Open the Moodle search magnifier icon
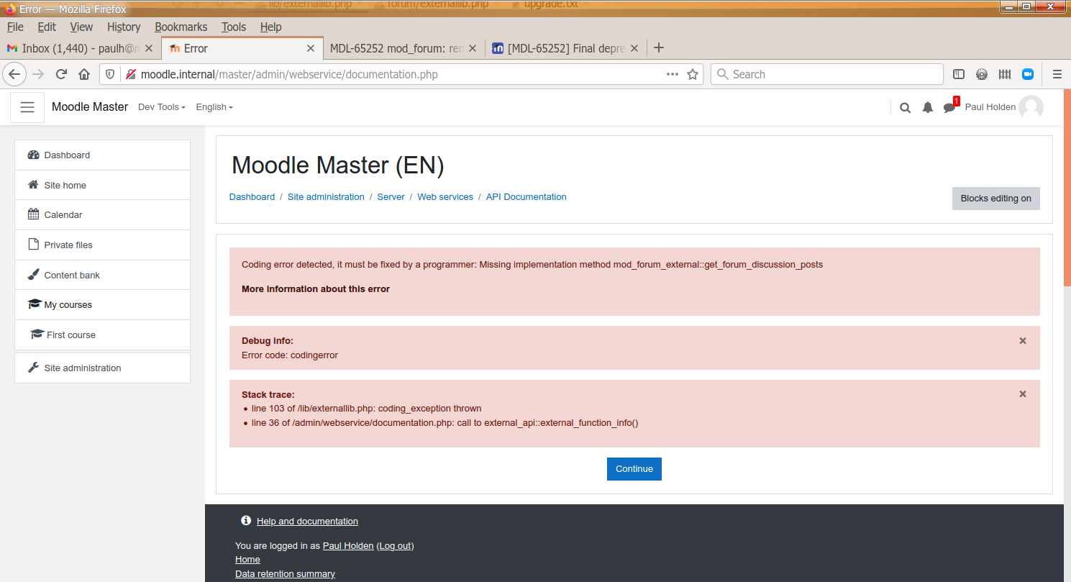 [906, 107]
